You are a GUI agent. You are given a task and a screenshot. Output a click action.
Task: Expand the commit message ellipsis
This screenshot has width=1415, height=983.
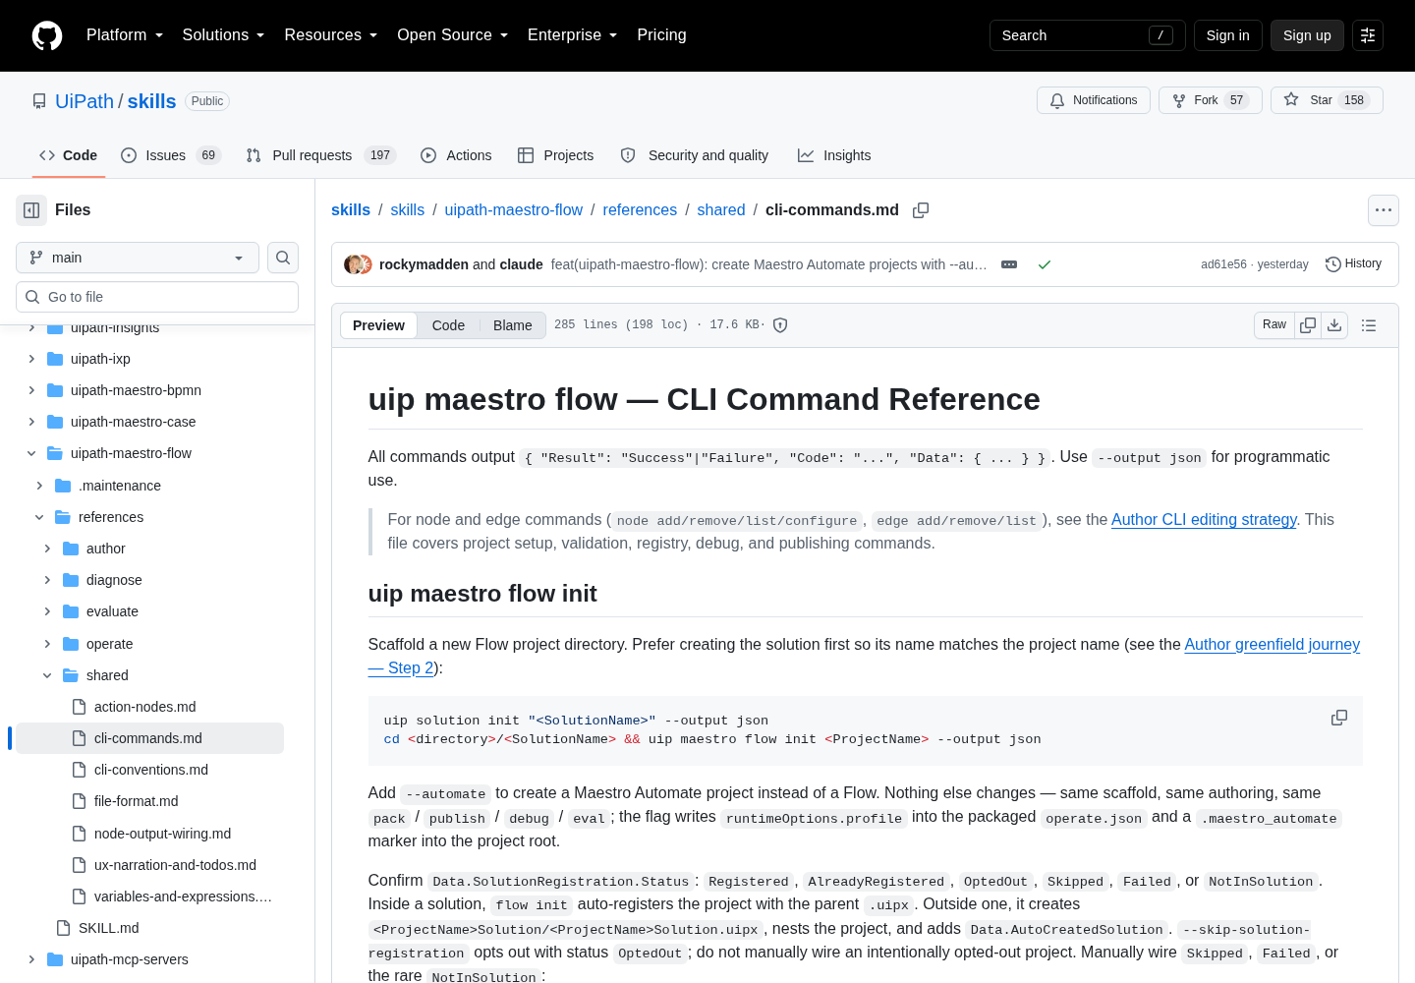pos(1009,264)
